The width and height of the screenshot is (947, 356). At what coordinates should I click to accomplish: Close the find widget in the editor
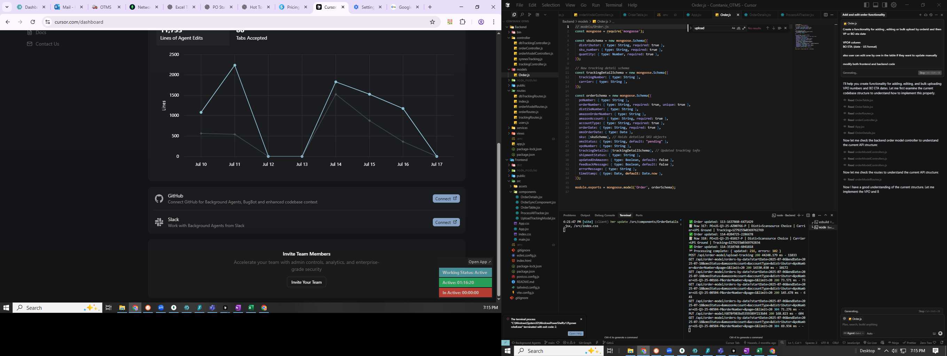pos(785,28)
